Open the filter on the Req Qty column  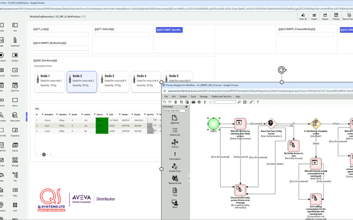pos(145,114)
